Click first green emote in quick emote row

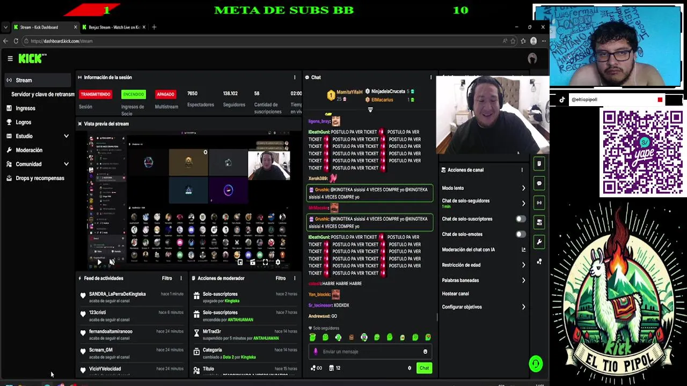[x=313, y=337]
